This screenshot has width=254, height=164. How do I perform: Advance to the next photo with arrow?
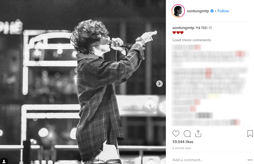tap(159, 84)
